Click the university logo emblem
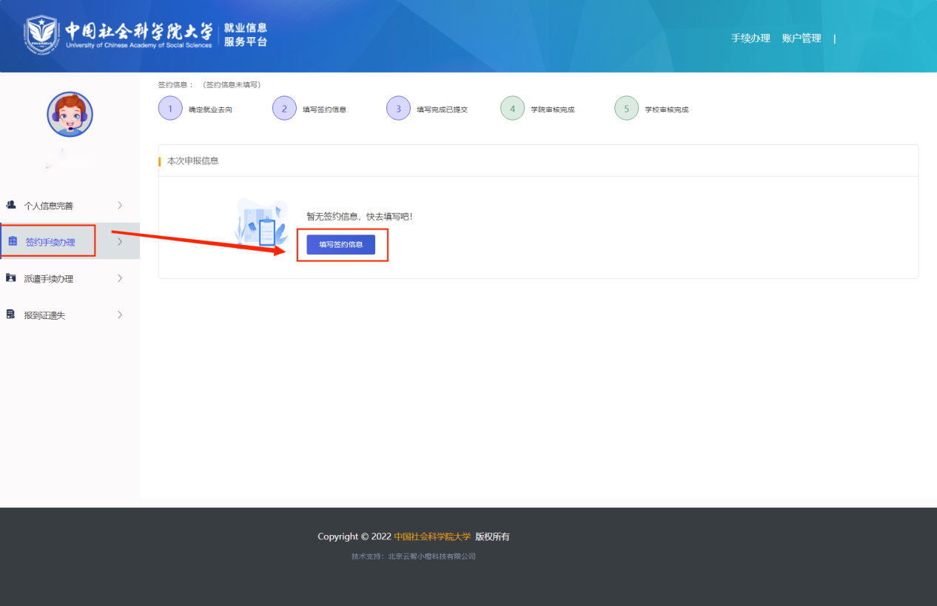The image size is (937, 606). 41,33
